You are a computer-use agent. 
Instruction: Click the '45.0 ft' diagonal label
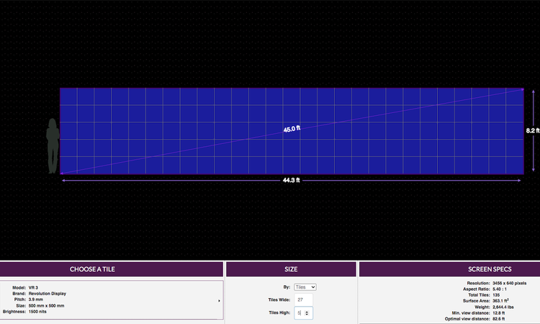pyautogui.click(x=292, y=129)
